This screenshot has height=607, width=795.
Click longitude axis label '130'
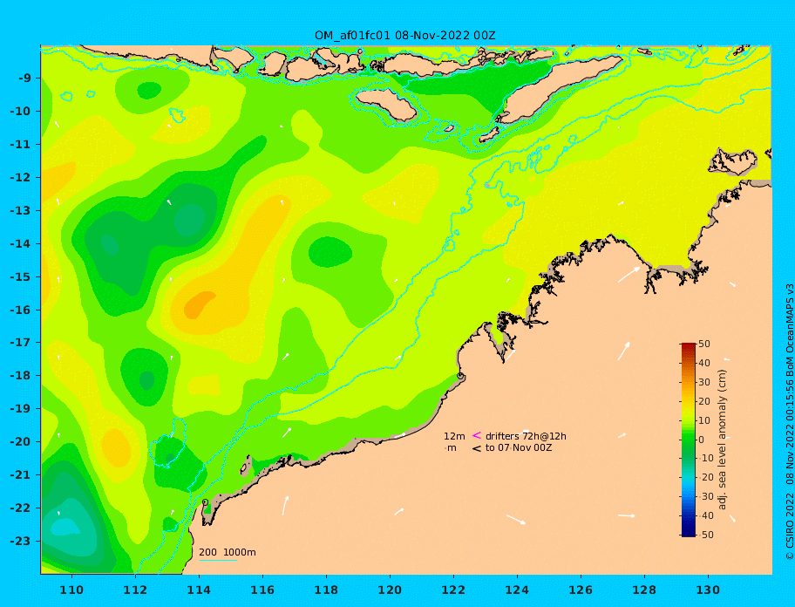click(x=708, y=590)
